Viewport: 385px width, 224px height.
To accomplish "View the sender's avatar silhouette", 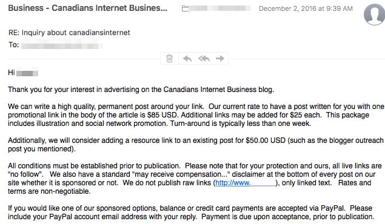I will pos(374,14).
